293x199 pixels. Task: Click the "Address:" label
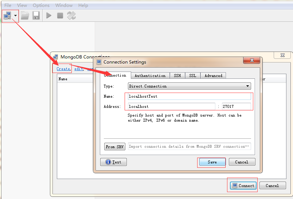coord(112,106)
